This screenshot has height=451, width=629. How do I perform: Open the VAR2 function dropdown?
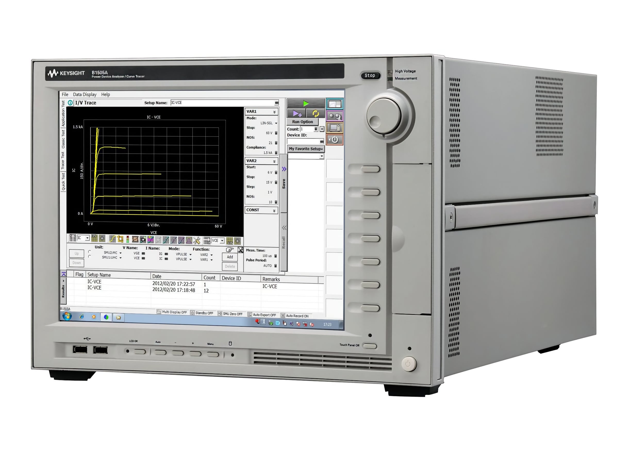206,255
